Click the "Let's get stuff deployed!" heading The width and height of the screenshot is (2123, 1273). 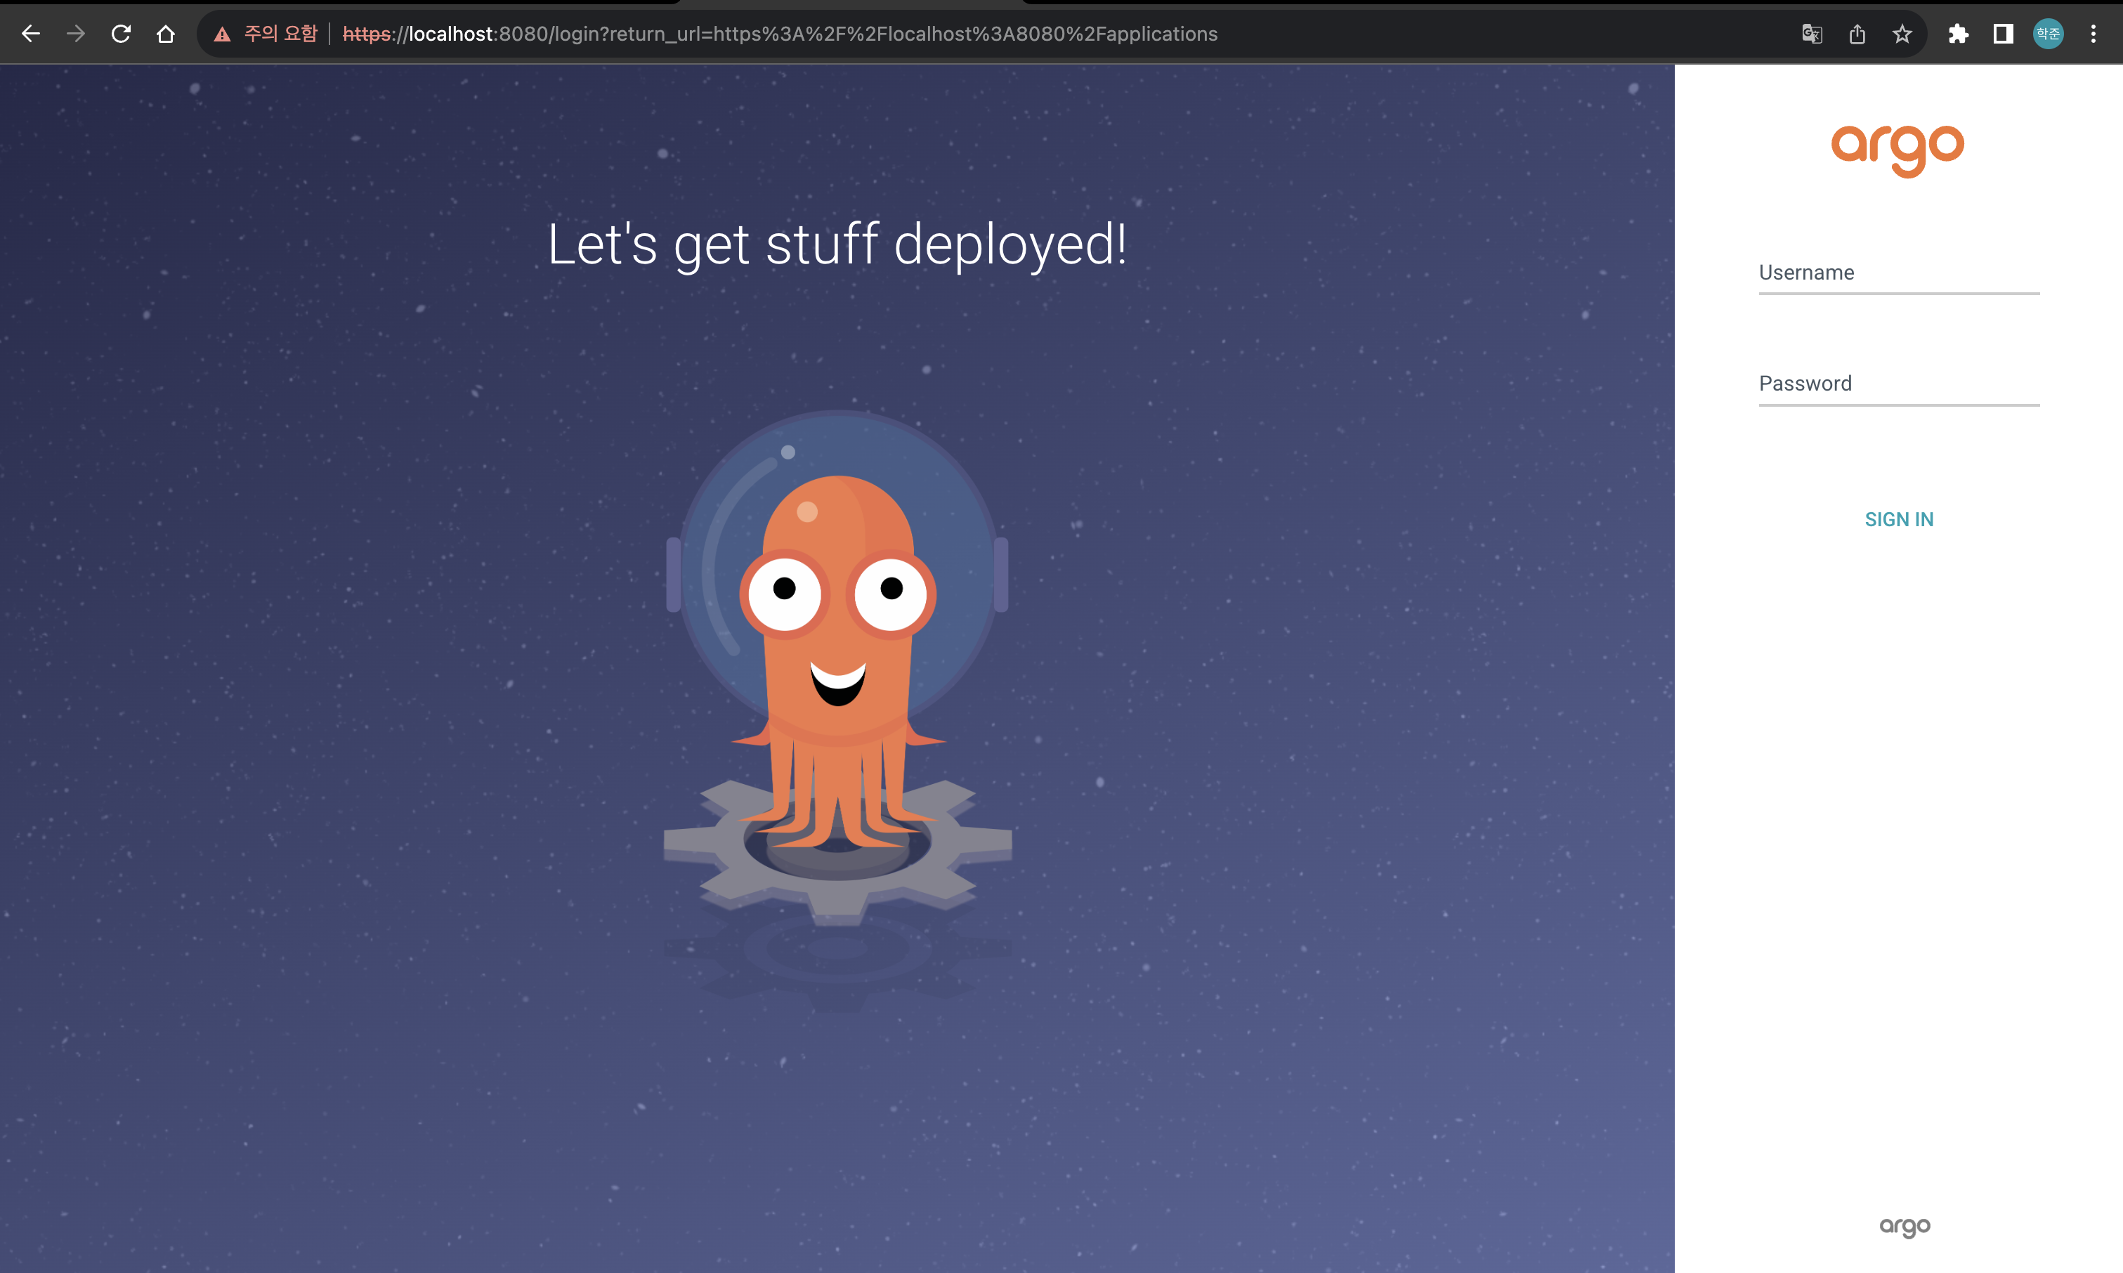836,244
